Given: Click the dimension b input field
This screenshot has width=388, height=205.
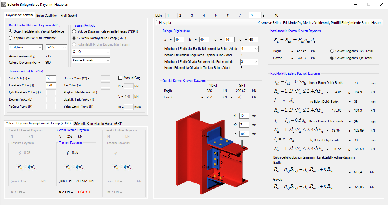Looking at the screenshot, I should coord(204,40).
